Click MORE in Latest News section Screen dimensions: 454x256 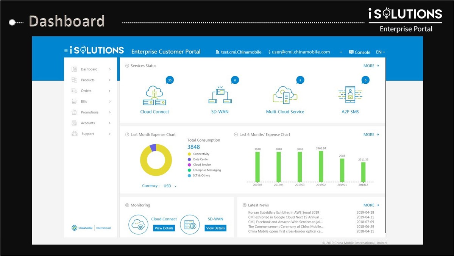click(371, 205)
